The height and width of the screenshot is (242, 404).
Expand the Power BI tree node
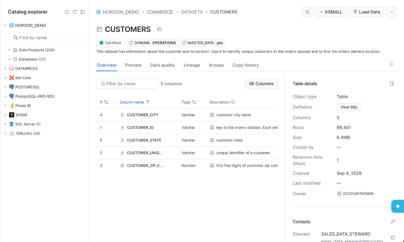(x=5, y=106)
